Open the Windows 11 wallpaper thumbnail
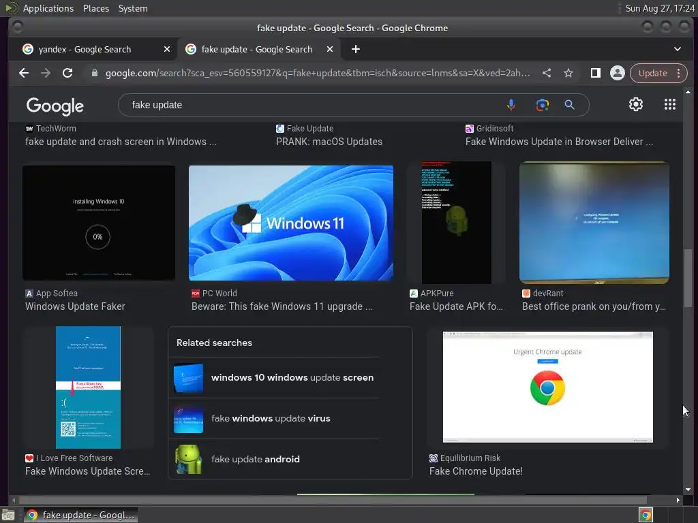The height and width of the screenshot is (523, 698). tap(290, 223)
